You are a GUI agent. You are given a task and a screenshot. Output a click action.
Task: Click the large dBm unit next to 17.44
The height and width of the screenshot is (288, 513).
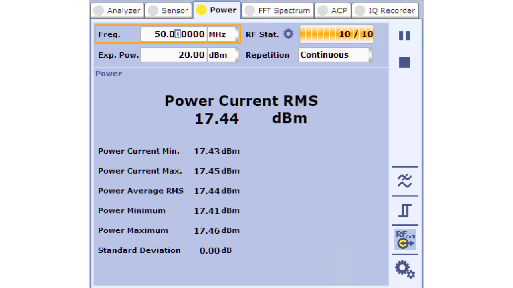(289, 118)
